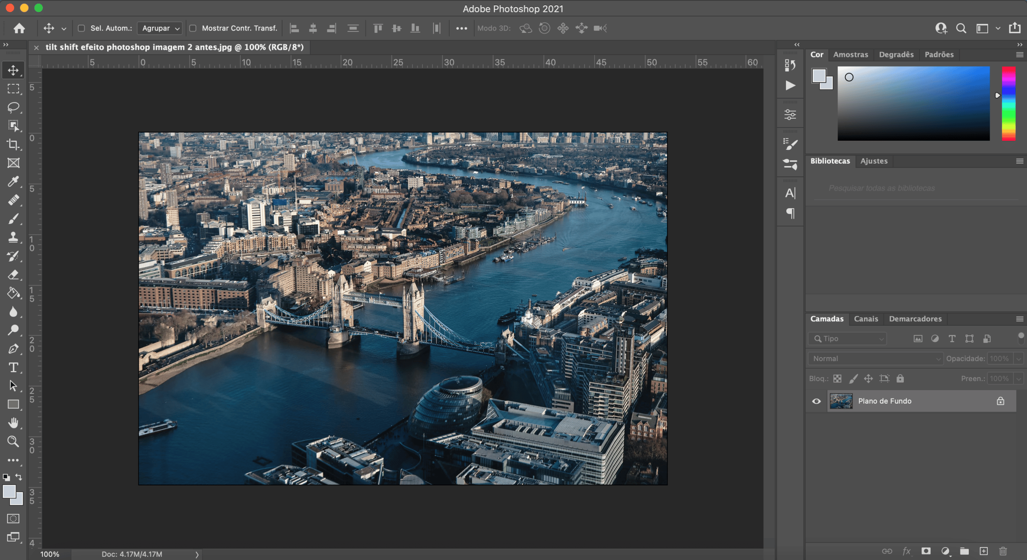Toggle the layer filter on/off switch

pyautogui.click(x=1021, y=338)
